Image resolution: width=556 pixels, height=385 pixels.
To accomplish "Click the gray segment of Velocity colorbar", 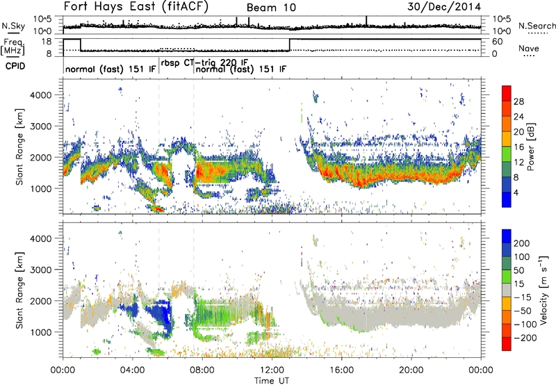I will (x=507, y=290).
